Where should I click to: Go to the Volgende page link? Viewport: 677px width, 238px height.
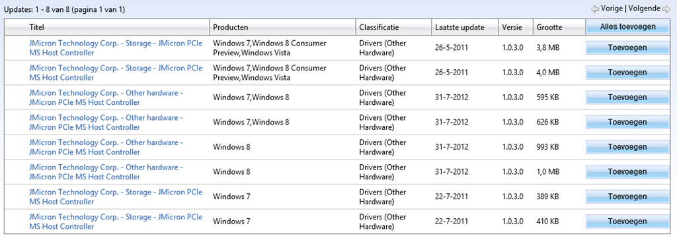tap(644, 9)
